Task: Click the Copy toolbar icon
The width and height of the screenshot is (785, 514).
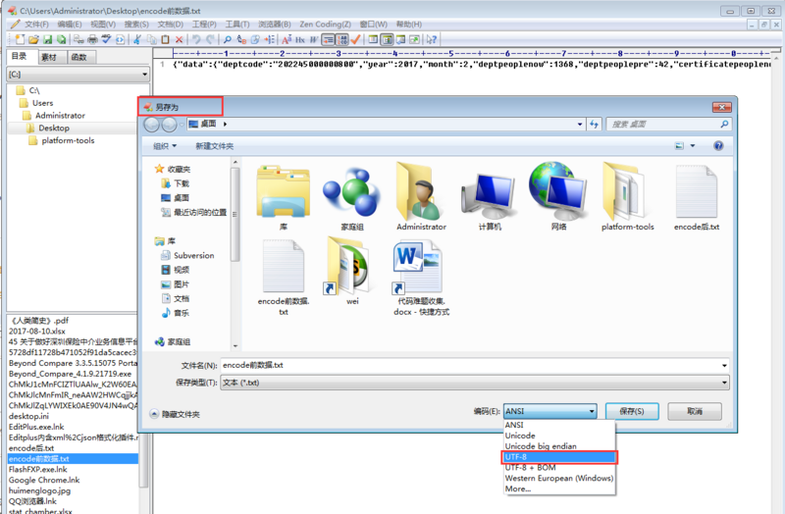Action: (151, 39)
